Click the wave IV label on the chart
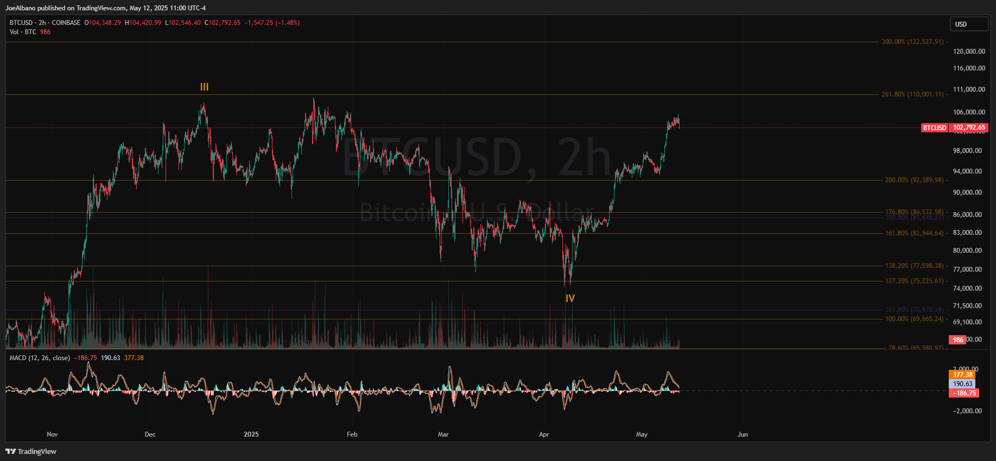This screenshot has width=996, height=461. tap(570, 298)
